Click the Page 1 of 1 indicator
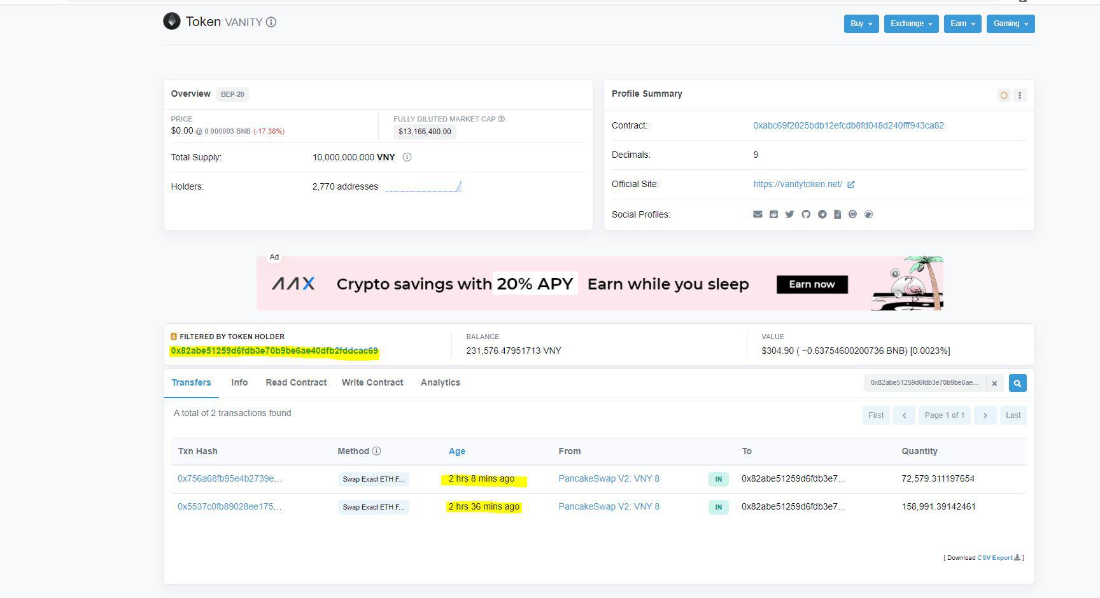1100x598 pixels. (x=945, y=415)
